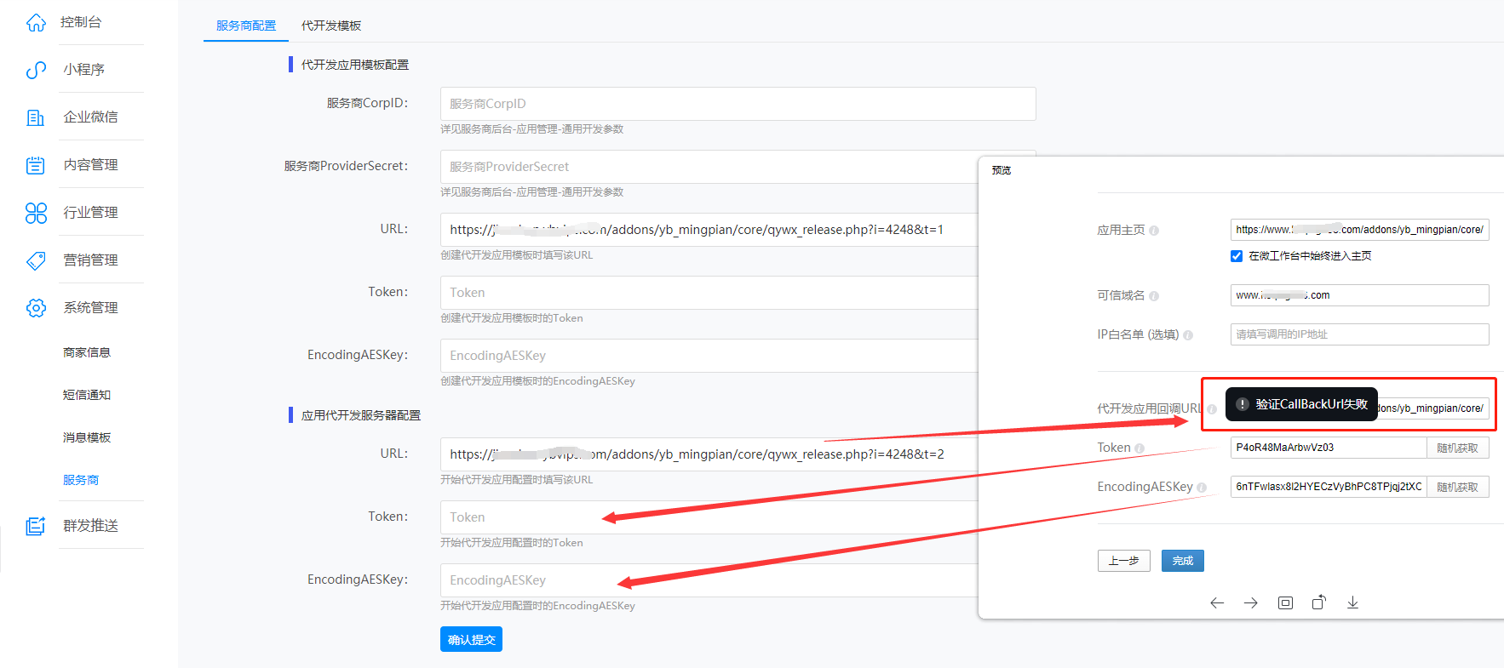Toggle 在微工作台中始终进入主页 checkbox
This screenshot has height=668, width=1504.
coord(1237,256)
